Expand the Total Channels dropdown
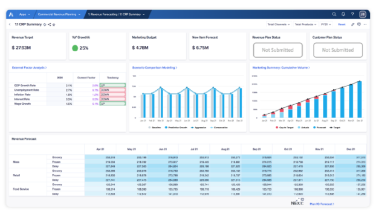Viewport: 376px width, 217px height. [x=279, y=24]
